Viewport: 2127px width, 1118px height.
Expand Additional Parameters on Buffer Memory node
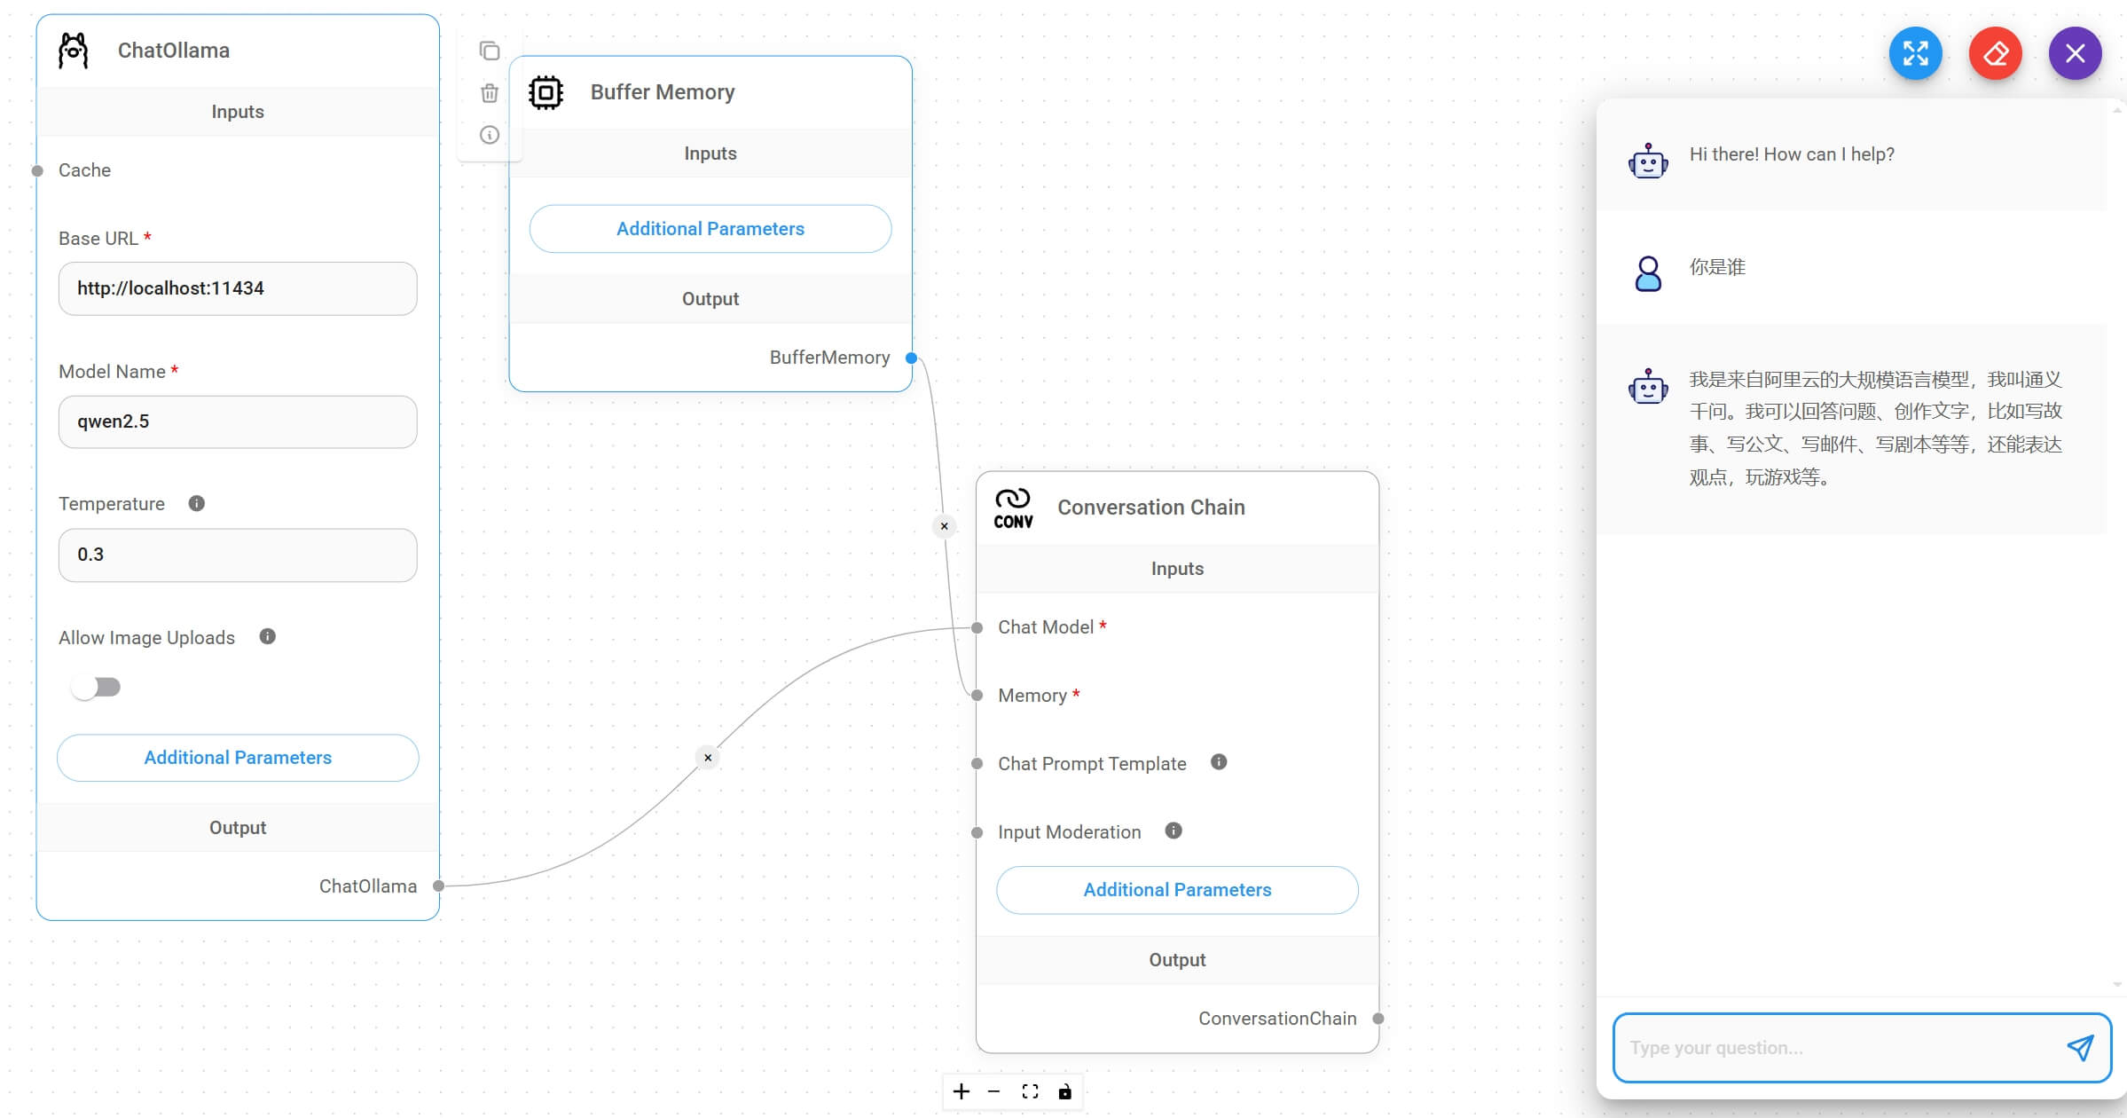click(710, 228)
